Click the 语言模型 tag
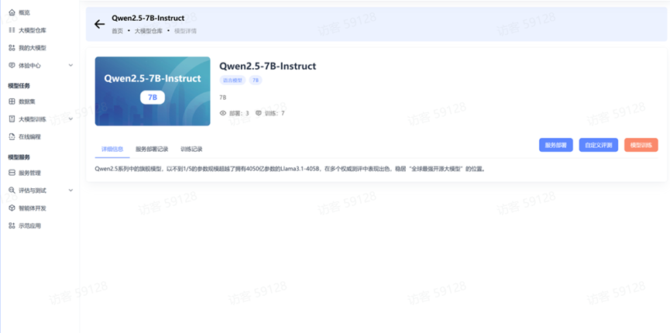This screenshot has height=333, width=670. pyautogui.click(x=232, y=80)
